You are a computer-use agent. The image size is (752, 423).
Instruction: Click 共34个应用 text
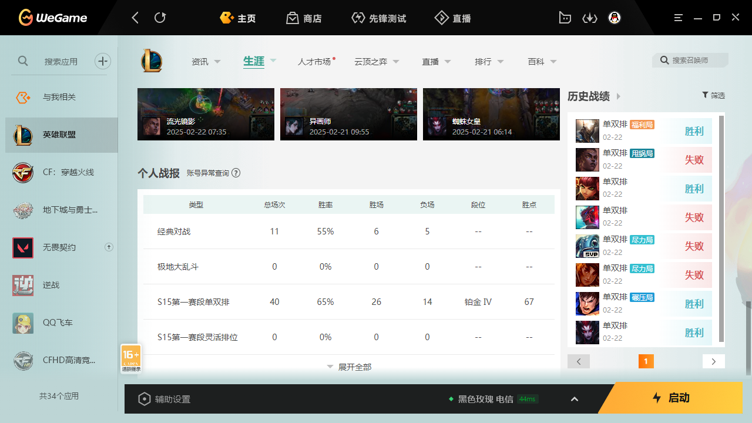tap(59, 396)
